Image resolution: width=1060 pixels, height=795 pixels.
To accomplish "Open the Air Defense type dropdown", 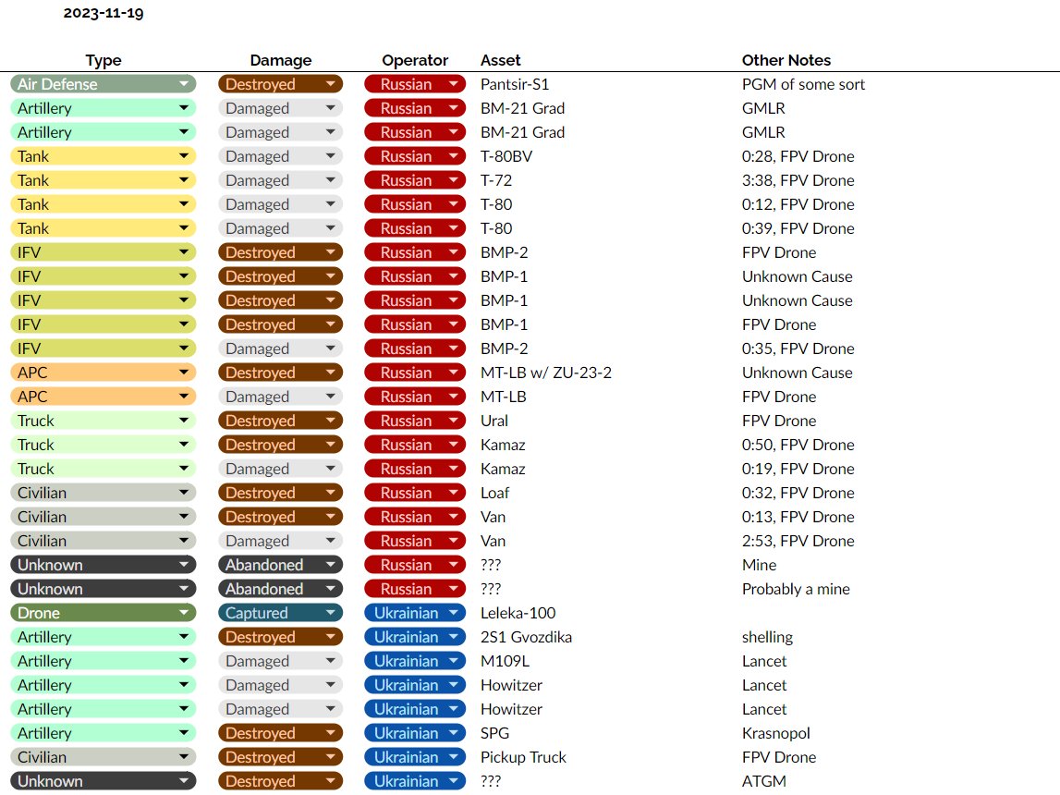I will pos(103,84).
